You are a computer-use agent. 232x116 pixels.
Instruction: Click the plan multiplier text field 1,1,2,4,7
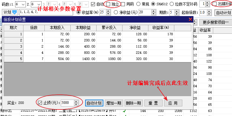tap(46, 12)
